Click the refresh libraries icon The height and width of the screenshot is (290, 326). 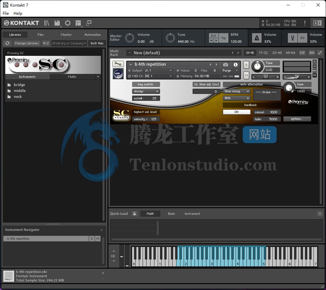click(7, 43)
